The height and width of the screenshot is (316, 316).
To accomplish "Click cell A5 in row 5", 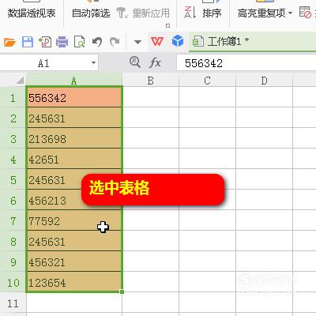I will tap(74, 180).
